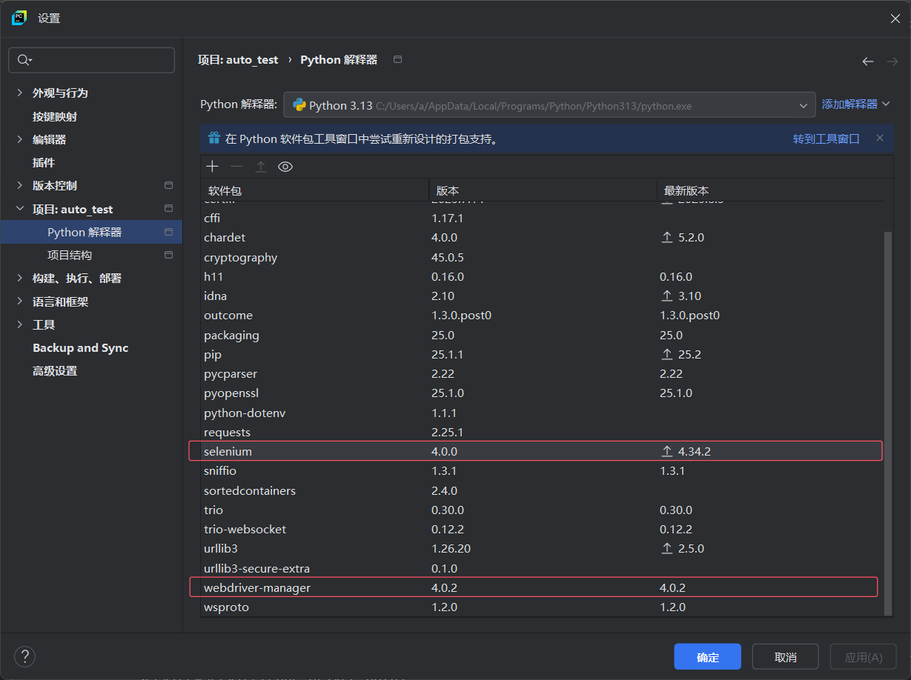Select the idna package row
911x680 pixels.
[x=542, y=296]
